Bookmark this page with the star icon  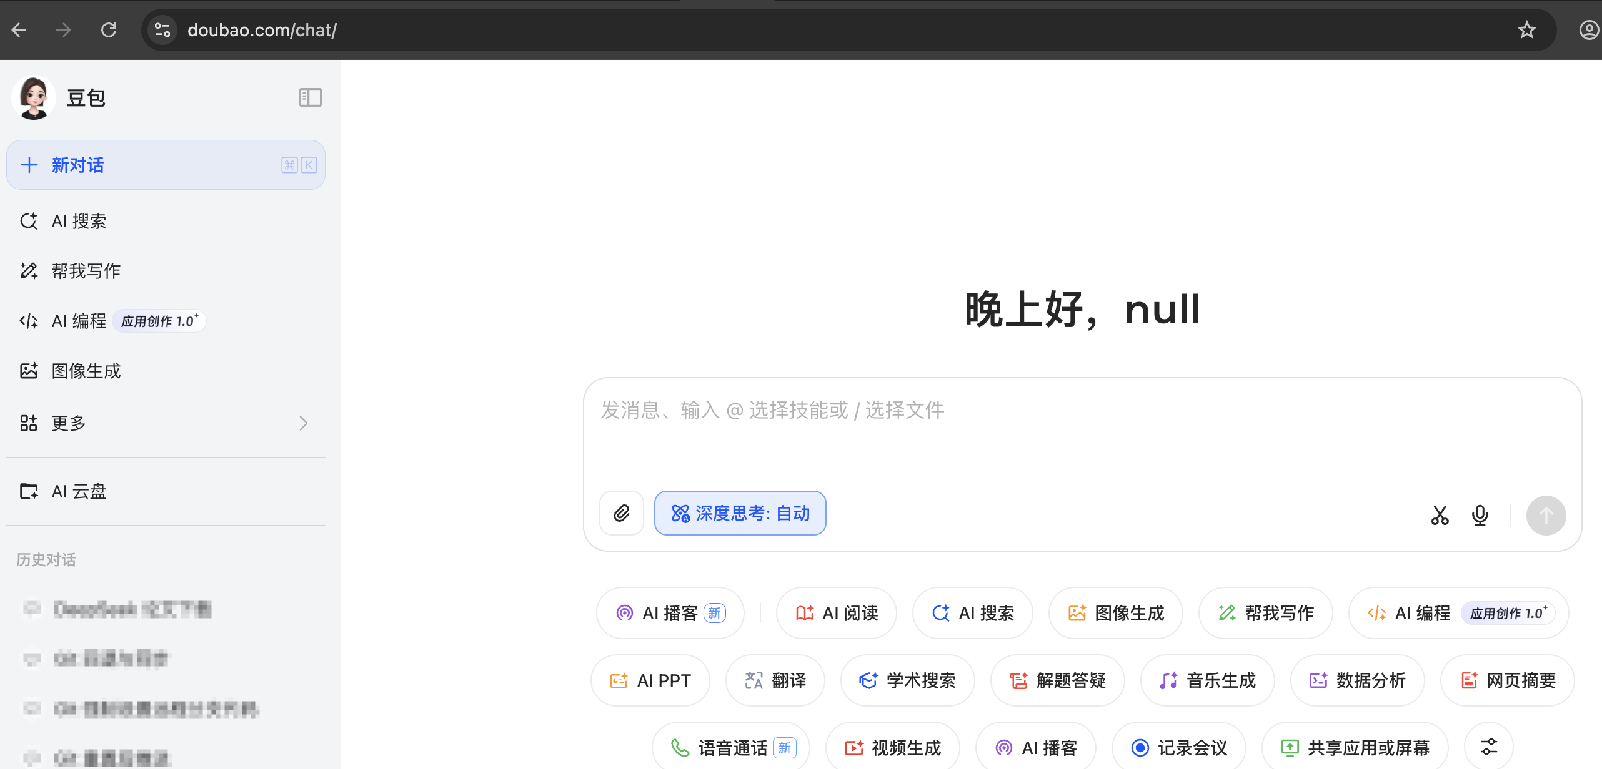1527,30
